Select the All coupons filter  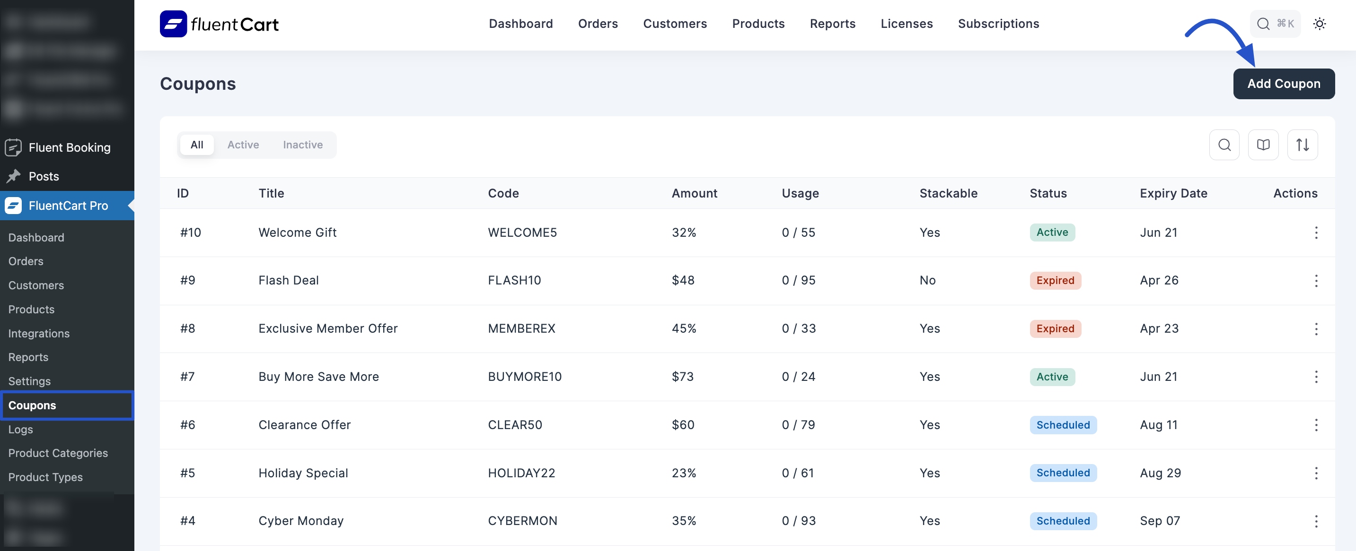196,145
